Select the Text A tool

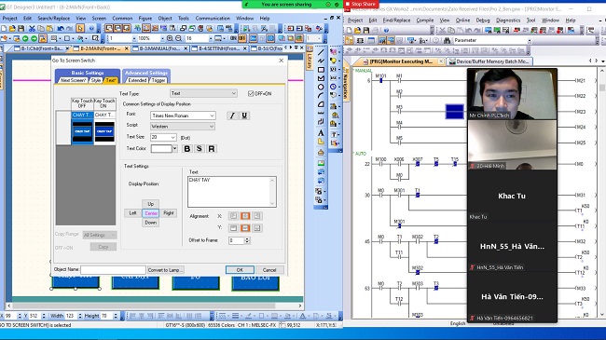tap(321, 133)
